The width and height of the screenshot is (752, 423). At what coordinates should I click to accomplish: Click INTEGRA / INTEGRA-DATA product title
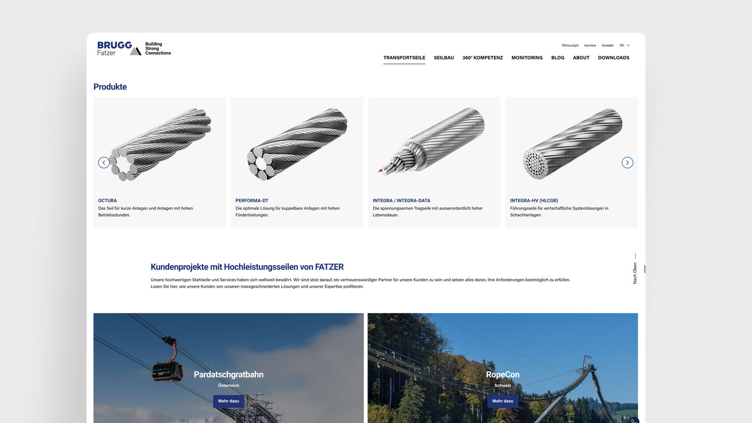pyautogui.click(x=401, y=200)
